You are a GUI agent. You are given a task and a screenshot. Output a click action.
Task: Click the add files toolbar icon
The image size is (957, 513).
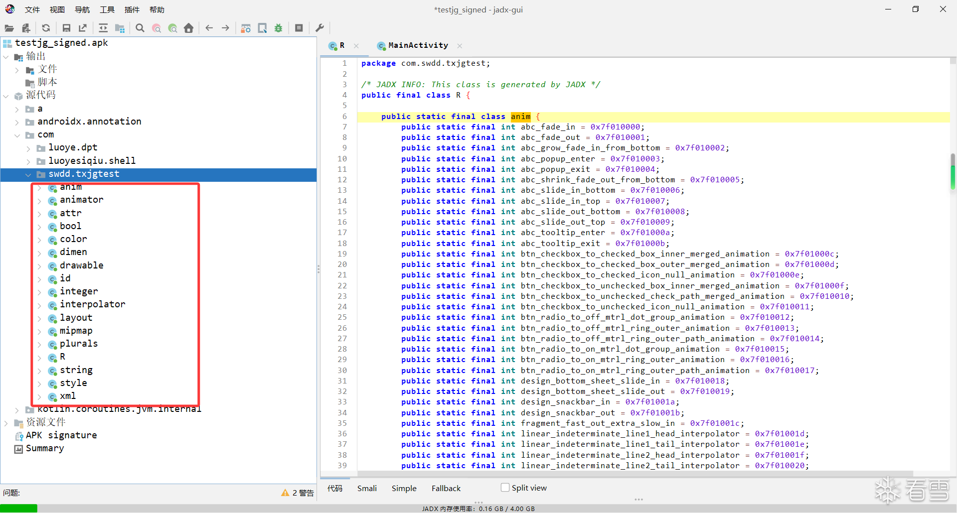pos(26,28)
